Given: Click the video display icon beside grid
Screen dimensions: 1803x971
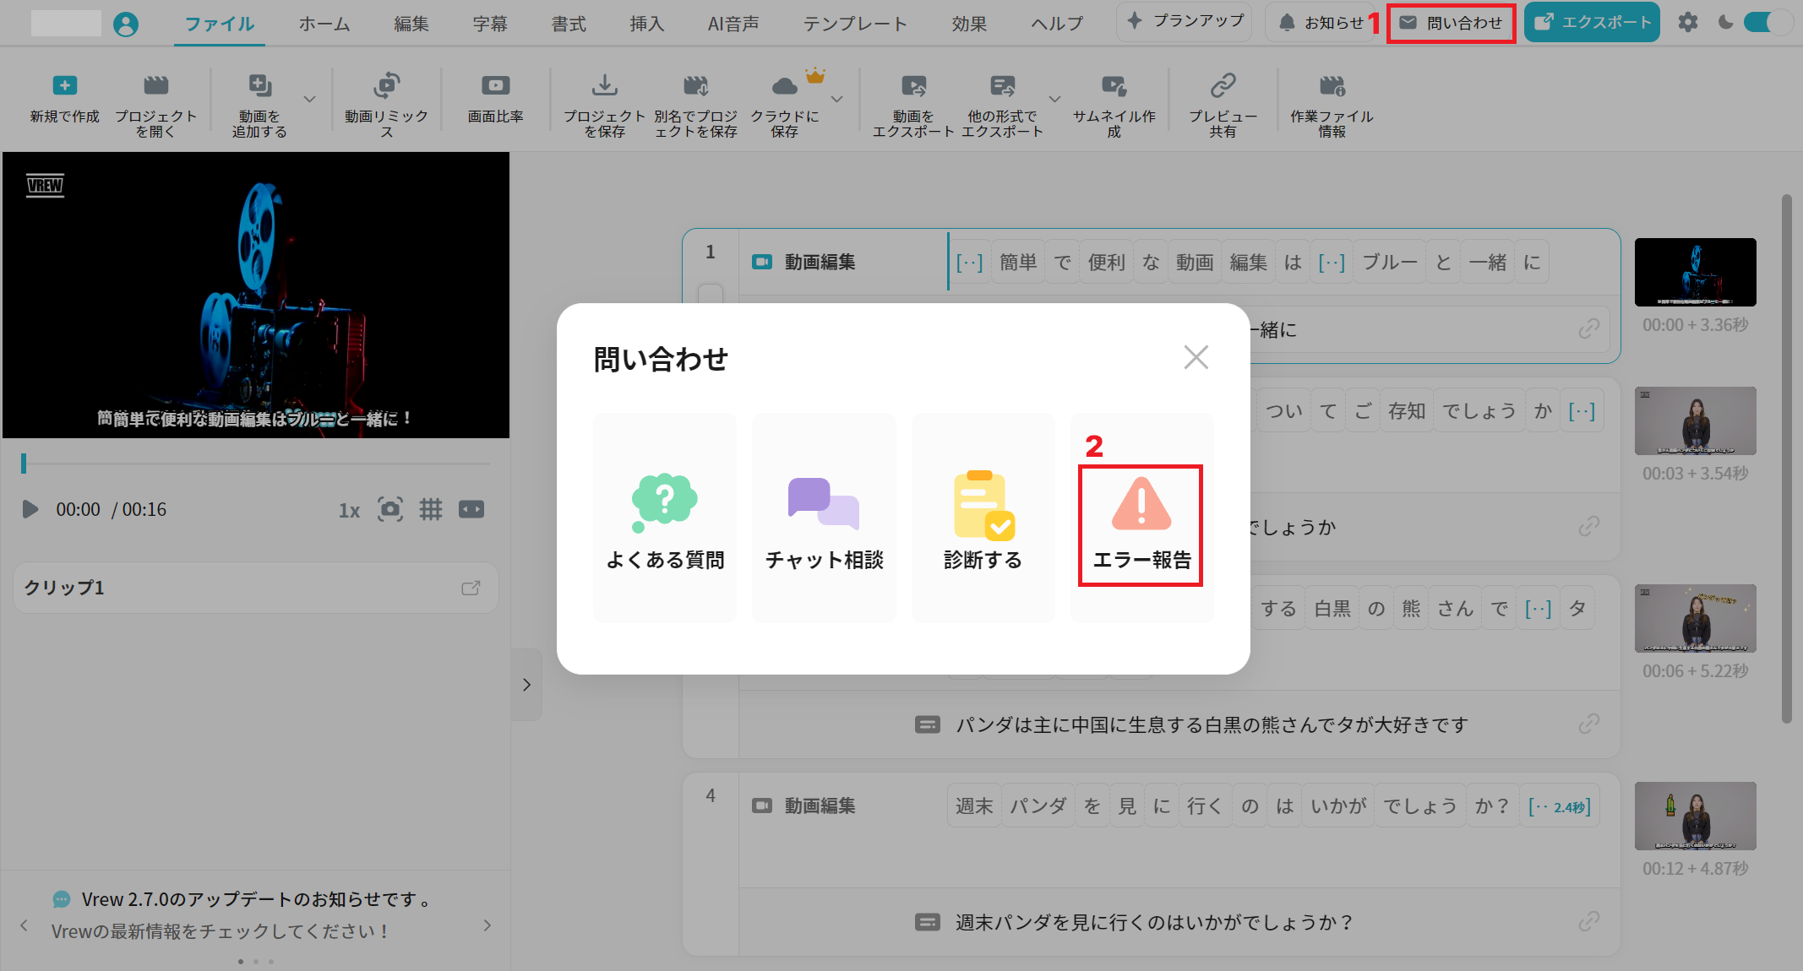Looking at the screenshot, I should [471, 509].
